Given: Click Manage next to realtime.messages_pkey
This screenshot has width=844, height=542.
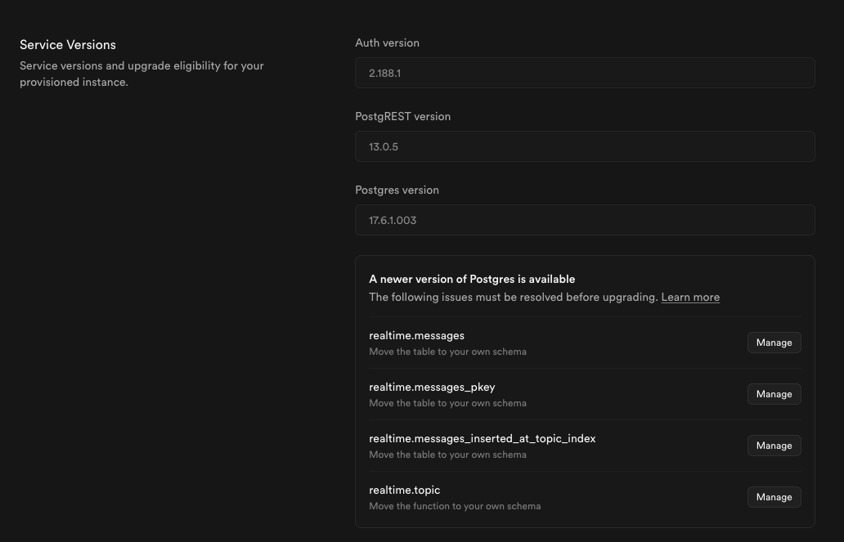Looking at the screenshot, I should coord(773,394).
